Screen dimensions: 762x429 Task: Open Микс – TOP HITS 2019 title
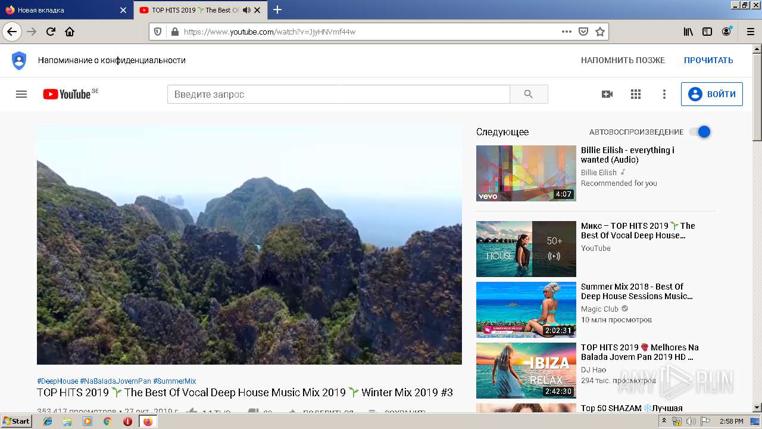pyautogui.click(x=638, y=231)
